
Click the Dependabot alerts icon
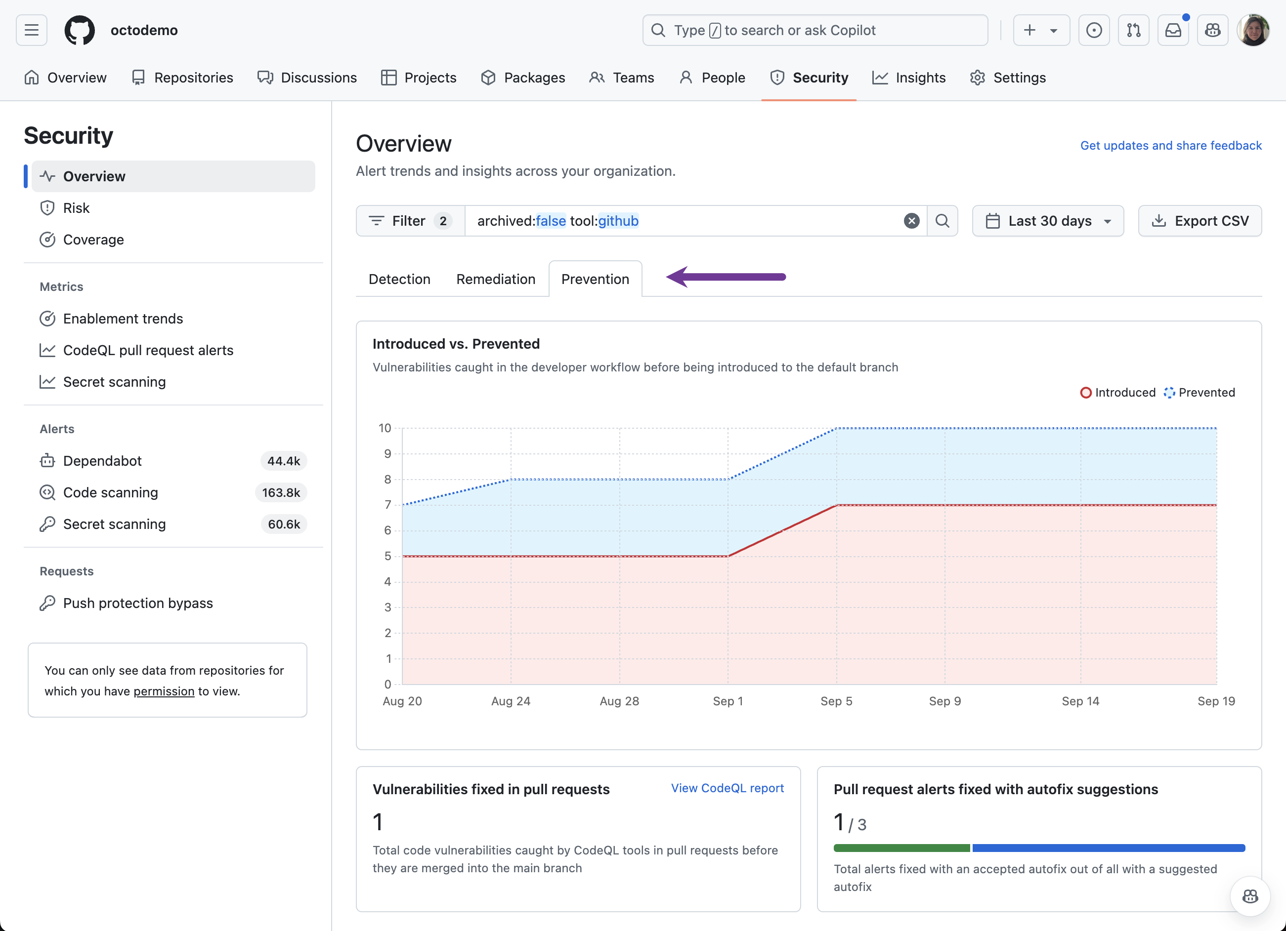click(47, 460)
